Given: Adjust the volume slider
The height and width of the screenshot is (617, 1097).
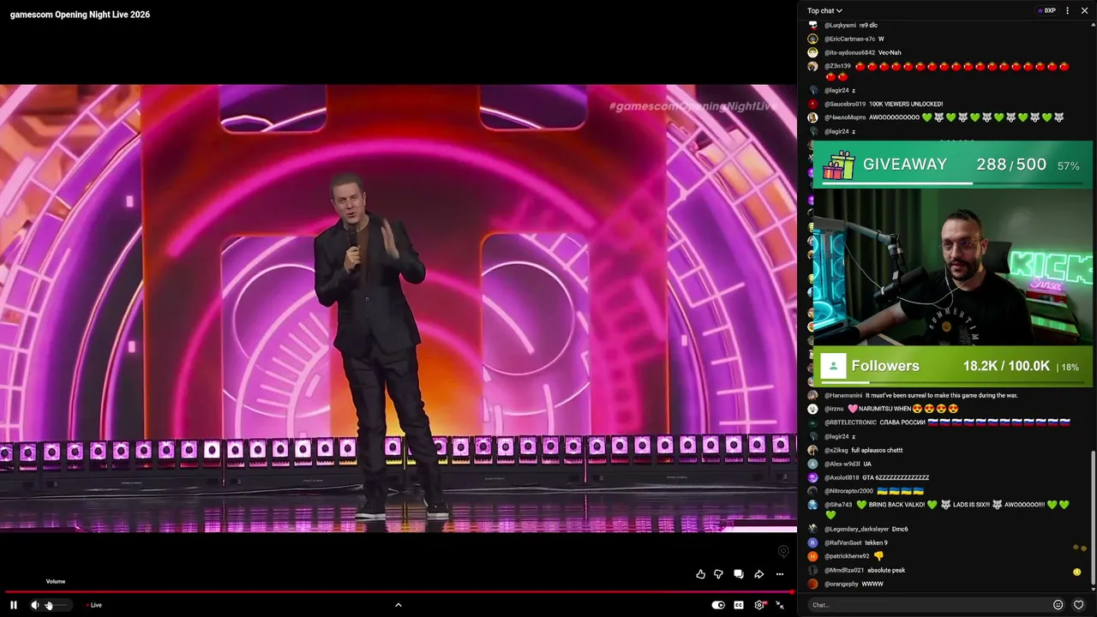Looking at the screenshot, I should 57,605.
